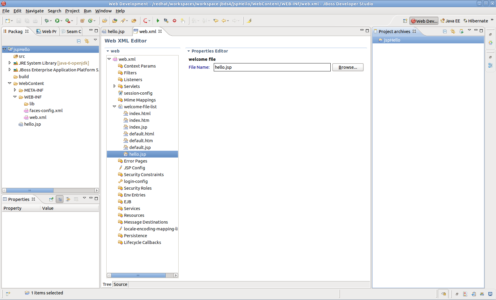Collapse the welcome-file-list node
This screenshot has height=300, width=496.
click(x=115, y=106)
